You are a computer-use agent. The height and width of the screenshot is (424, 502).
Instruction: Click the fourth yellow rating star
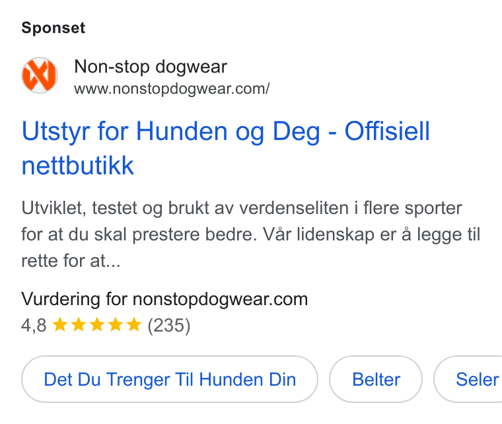(116, 325)
